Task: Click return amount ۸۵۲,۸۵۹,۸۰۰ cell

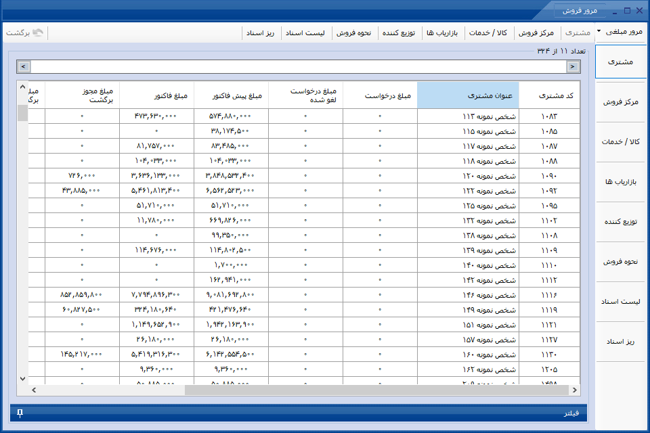Action: click(81, 294)
